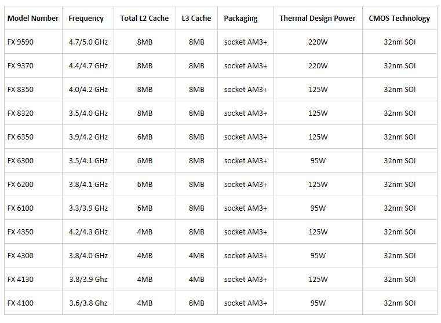This screenshot has height=323, width=441.
Task: Select the FX 9370 model cell
Action: pos(20,66)
